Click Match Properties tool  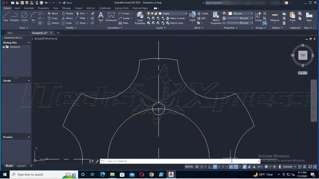[216, 18]
